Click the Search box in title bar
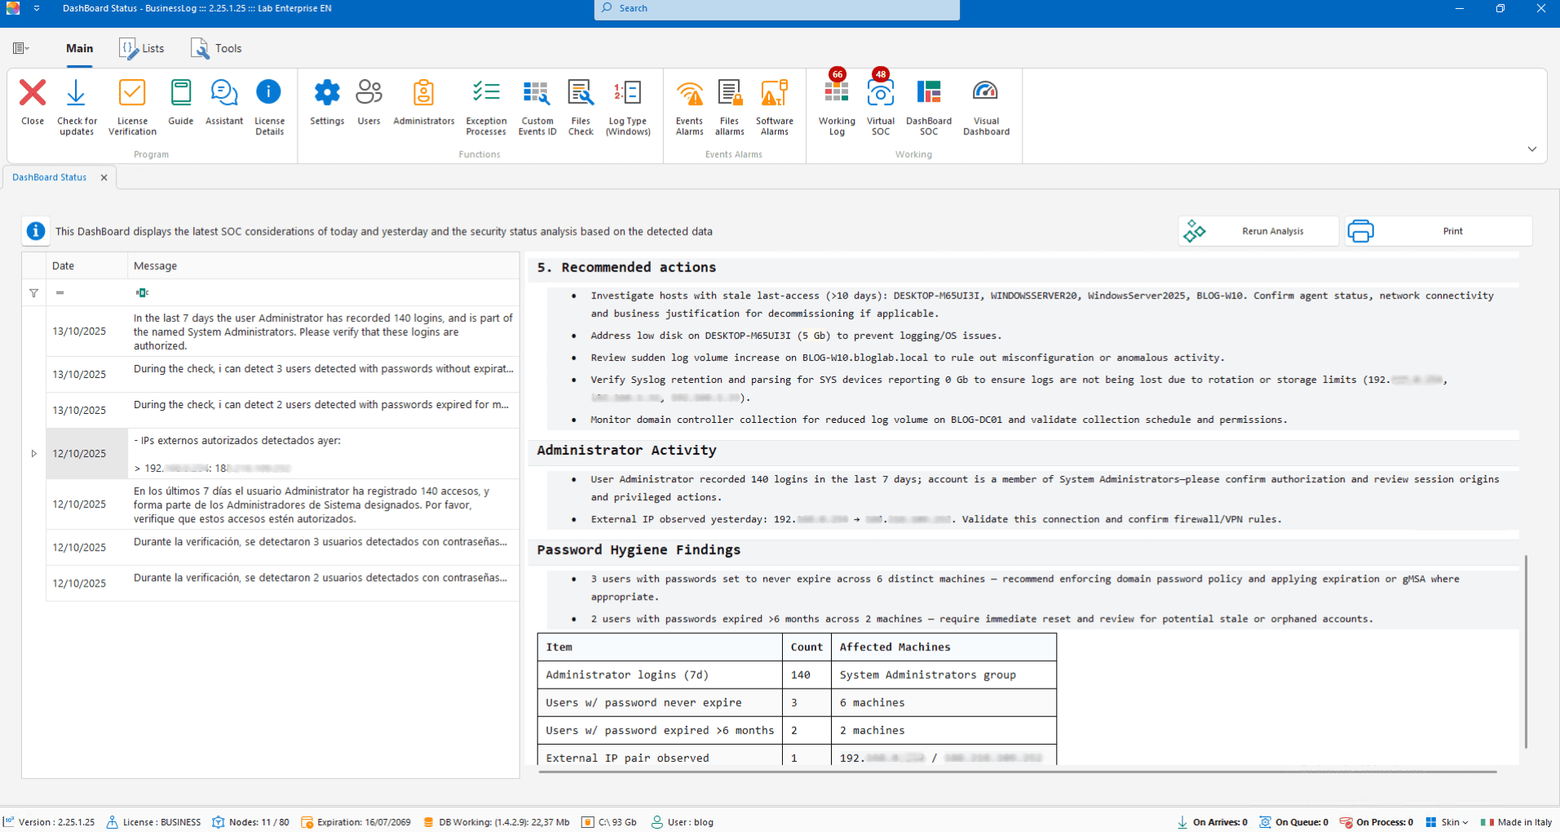Viewport: 1560px width, 836px height. (x=776, y=9)
